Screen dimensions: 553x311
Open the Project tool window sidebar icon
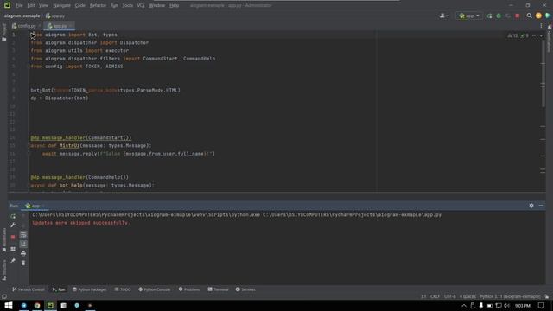click(x=4, y=33)
